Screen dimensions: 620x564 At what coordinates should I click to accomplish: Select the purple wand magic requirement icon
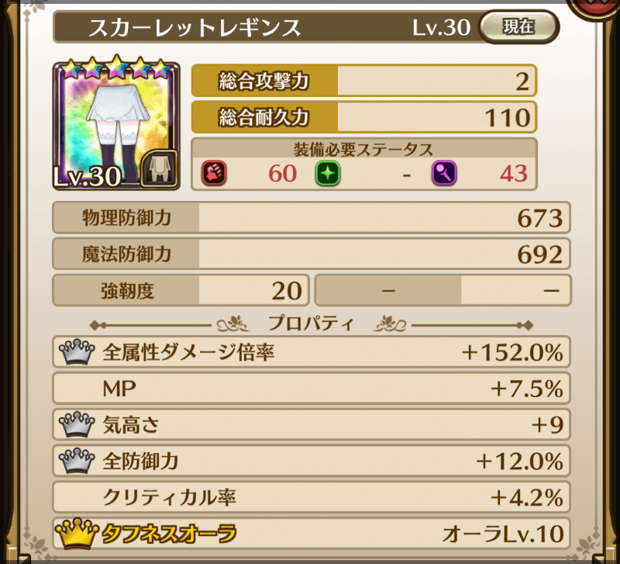443,173
